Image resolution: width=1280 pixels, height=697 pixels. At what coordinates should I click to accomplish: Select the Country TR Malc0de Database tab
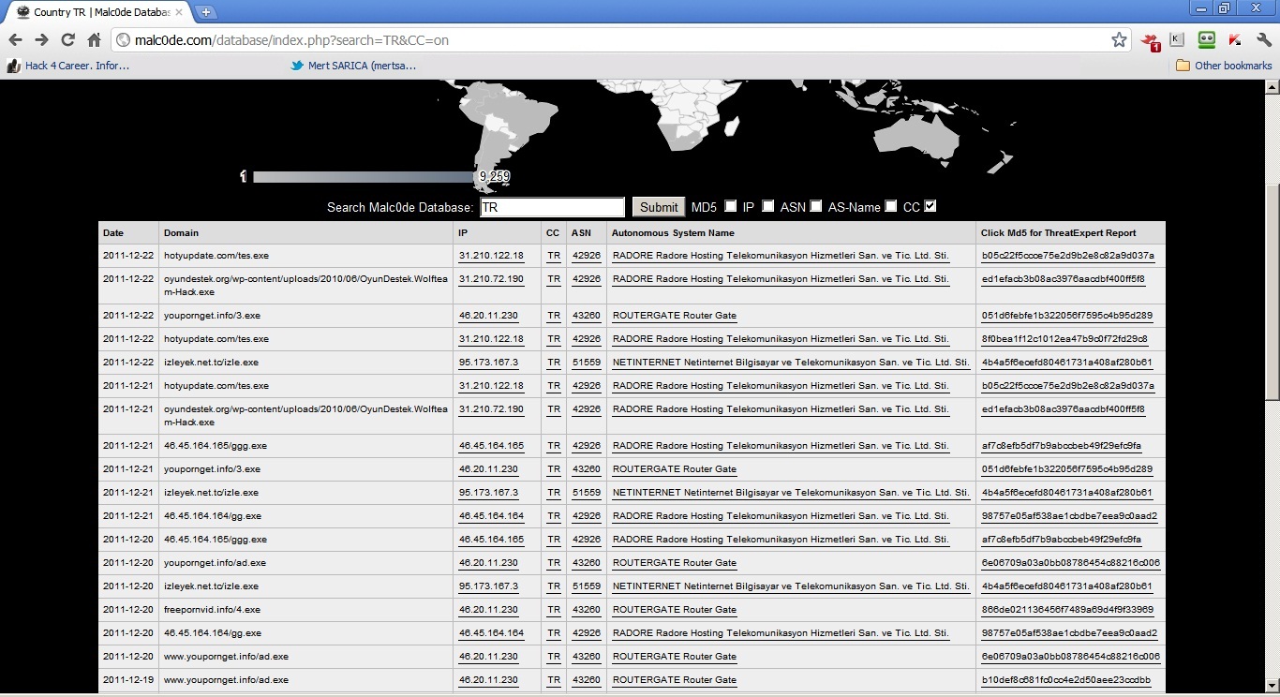(98, 12)
